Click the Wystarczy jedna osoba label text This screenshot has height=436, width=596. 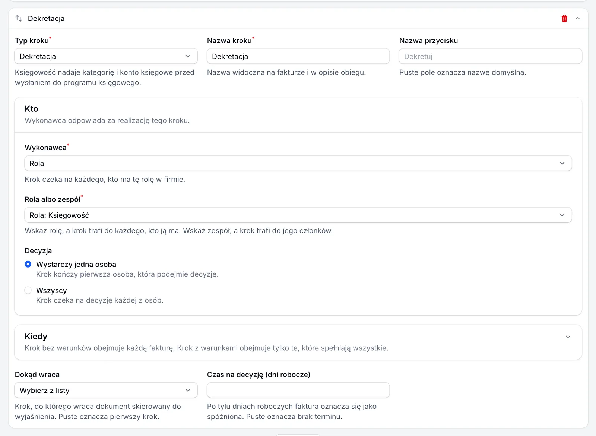point(76,265)
